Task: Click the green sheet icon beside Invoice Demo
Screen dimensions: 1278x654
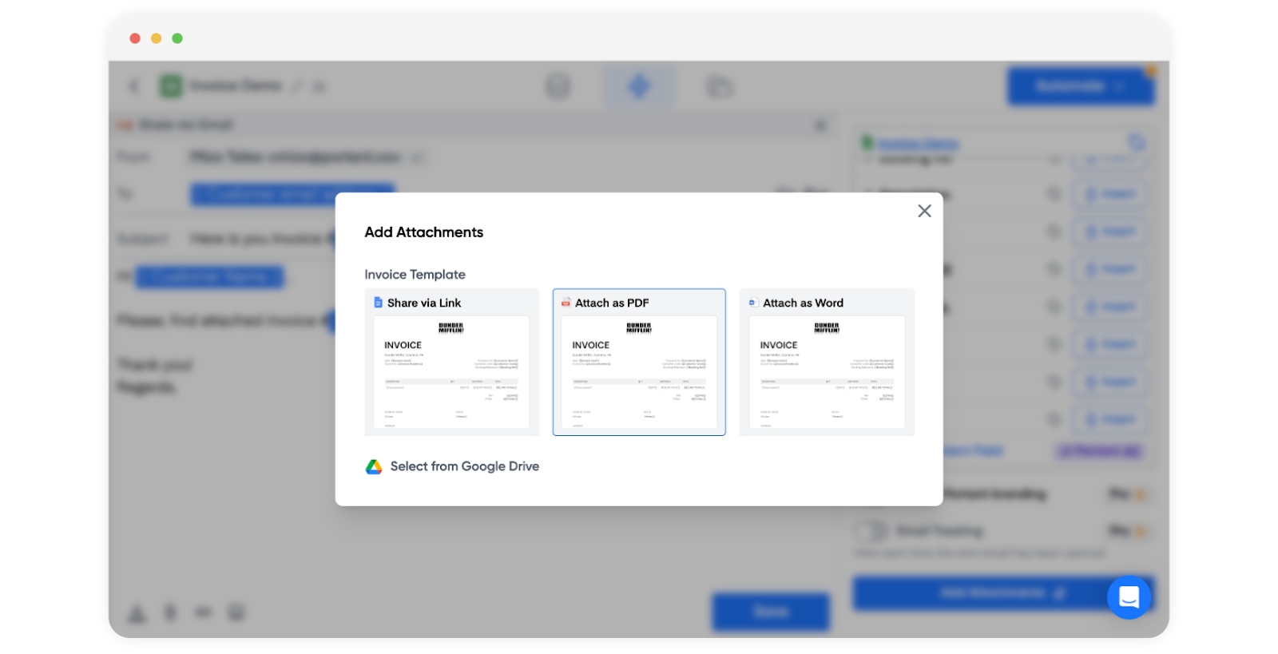Action: tap(171, 86)
